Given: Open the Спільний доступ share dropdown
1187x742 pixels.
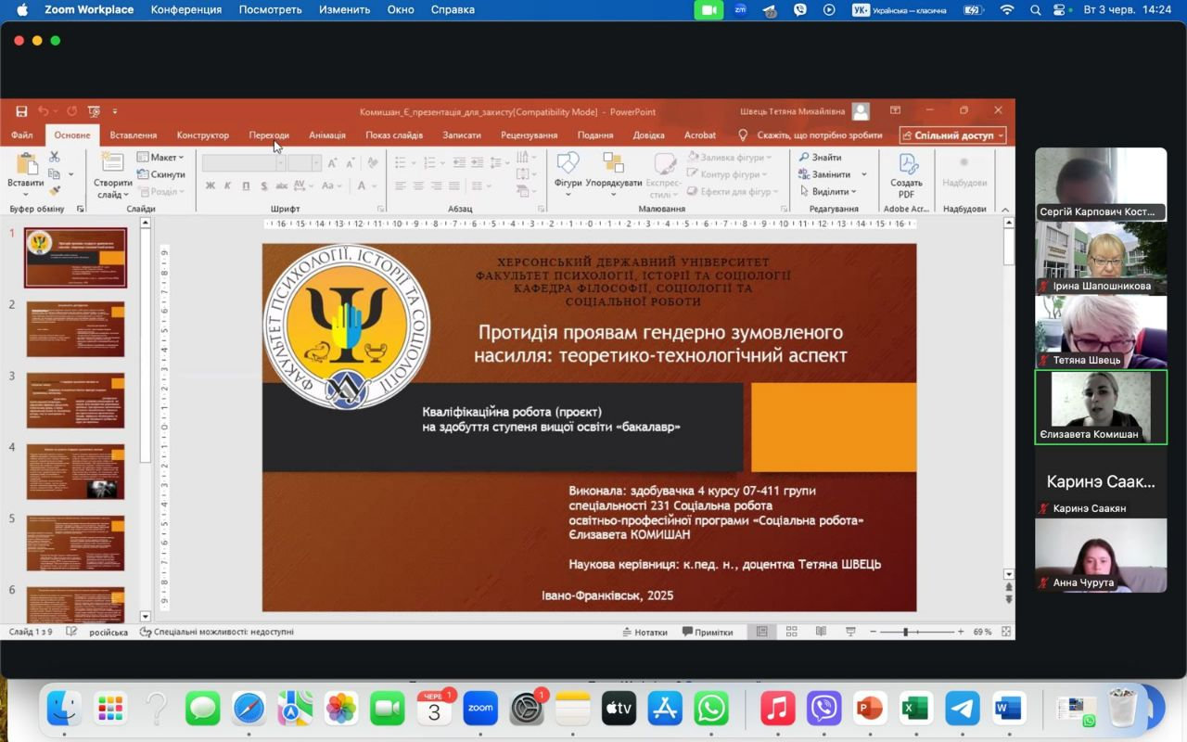Looking at the screenshot, I should click(953, 135).
